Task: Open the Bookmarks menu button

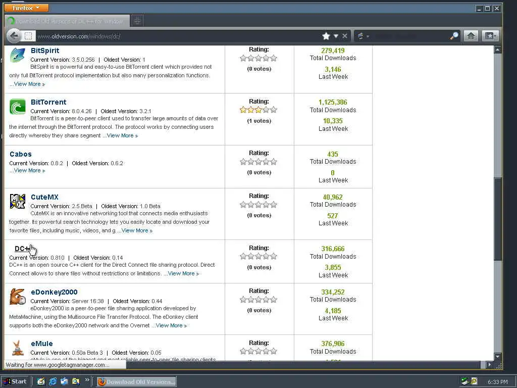Action: click(490, 36)
